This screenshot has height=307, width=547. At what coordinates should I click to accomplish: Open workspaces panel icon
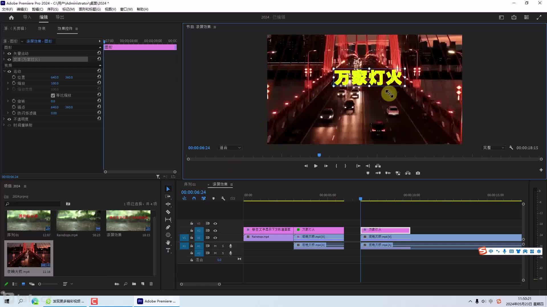tap(526, 17)
